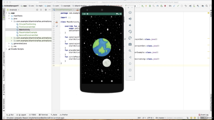Select MainActivity in project tree
This screenshot has width=214, height=120.
point(24,30)
